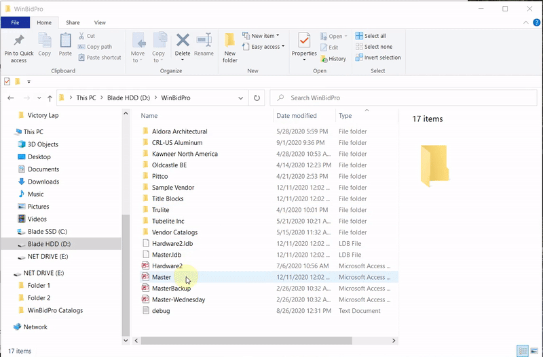Click the Copy ribbon icon
The width and height of the screenshot is (543, 357).
(x=44, y=41)
